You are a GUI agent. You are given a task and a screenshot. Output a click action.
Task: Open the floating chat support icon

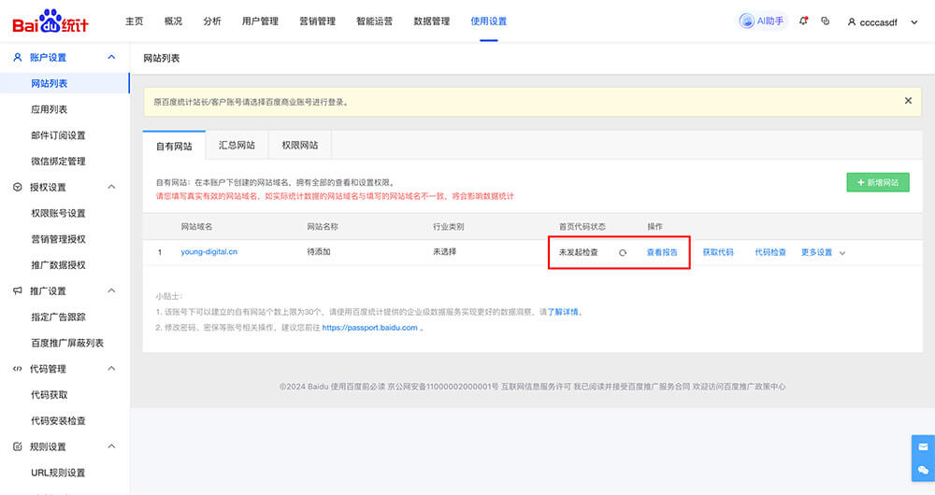[x=923, y=470]
